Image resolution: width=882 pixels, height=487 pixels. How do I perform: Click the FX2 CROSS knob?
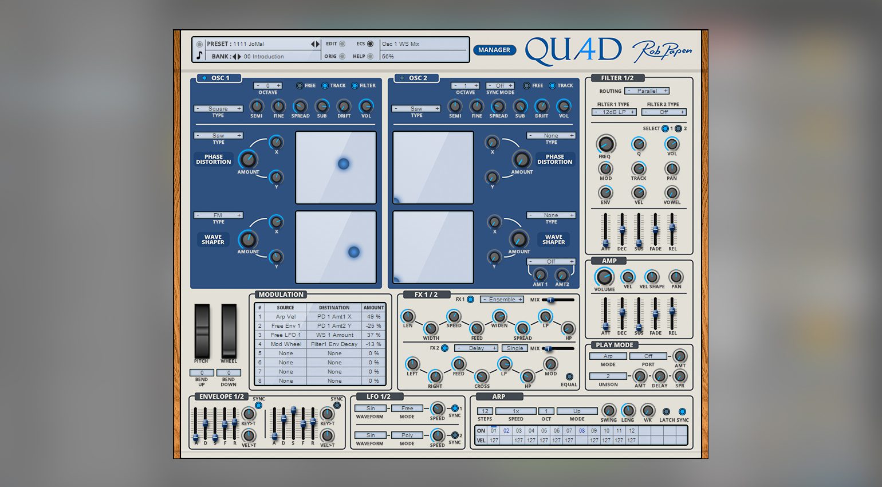[482, 377]
